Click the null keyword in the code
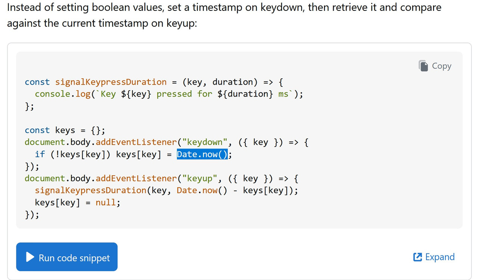478x280 pixels. point(106,202)
